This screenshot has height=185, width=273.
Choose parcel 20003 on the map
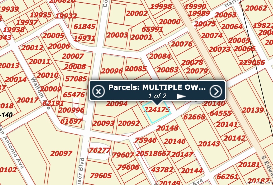click(x=117, y=35)
